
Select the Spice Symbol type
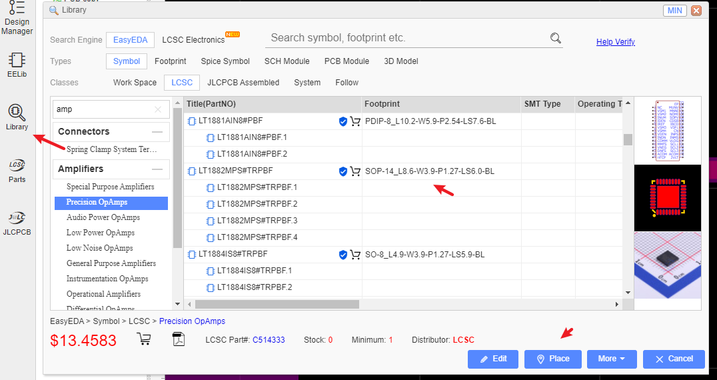point(225,61)
